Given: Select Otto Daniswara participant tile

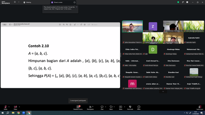Looking at the screenshot, I should coord(173,61).
